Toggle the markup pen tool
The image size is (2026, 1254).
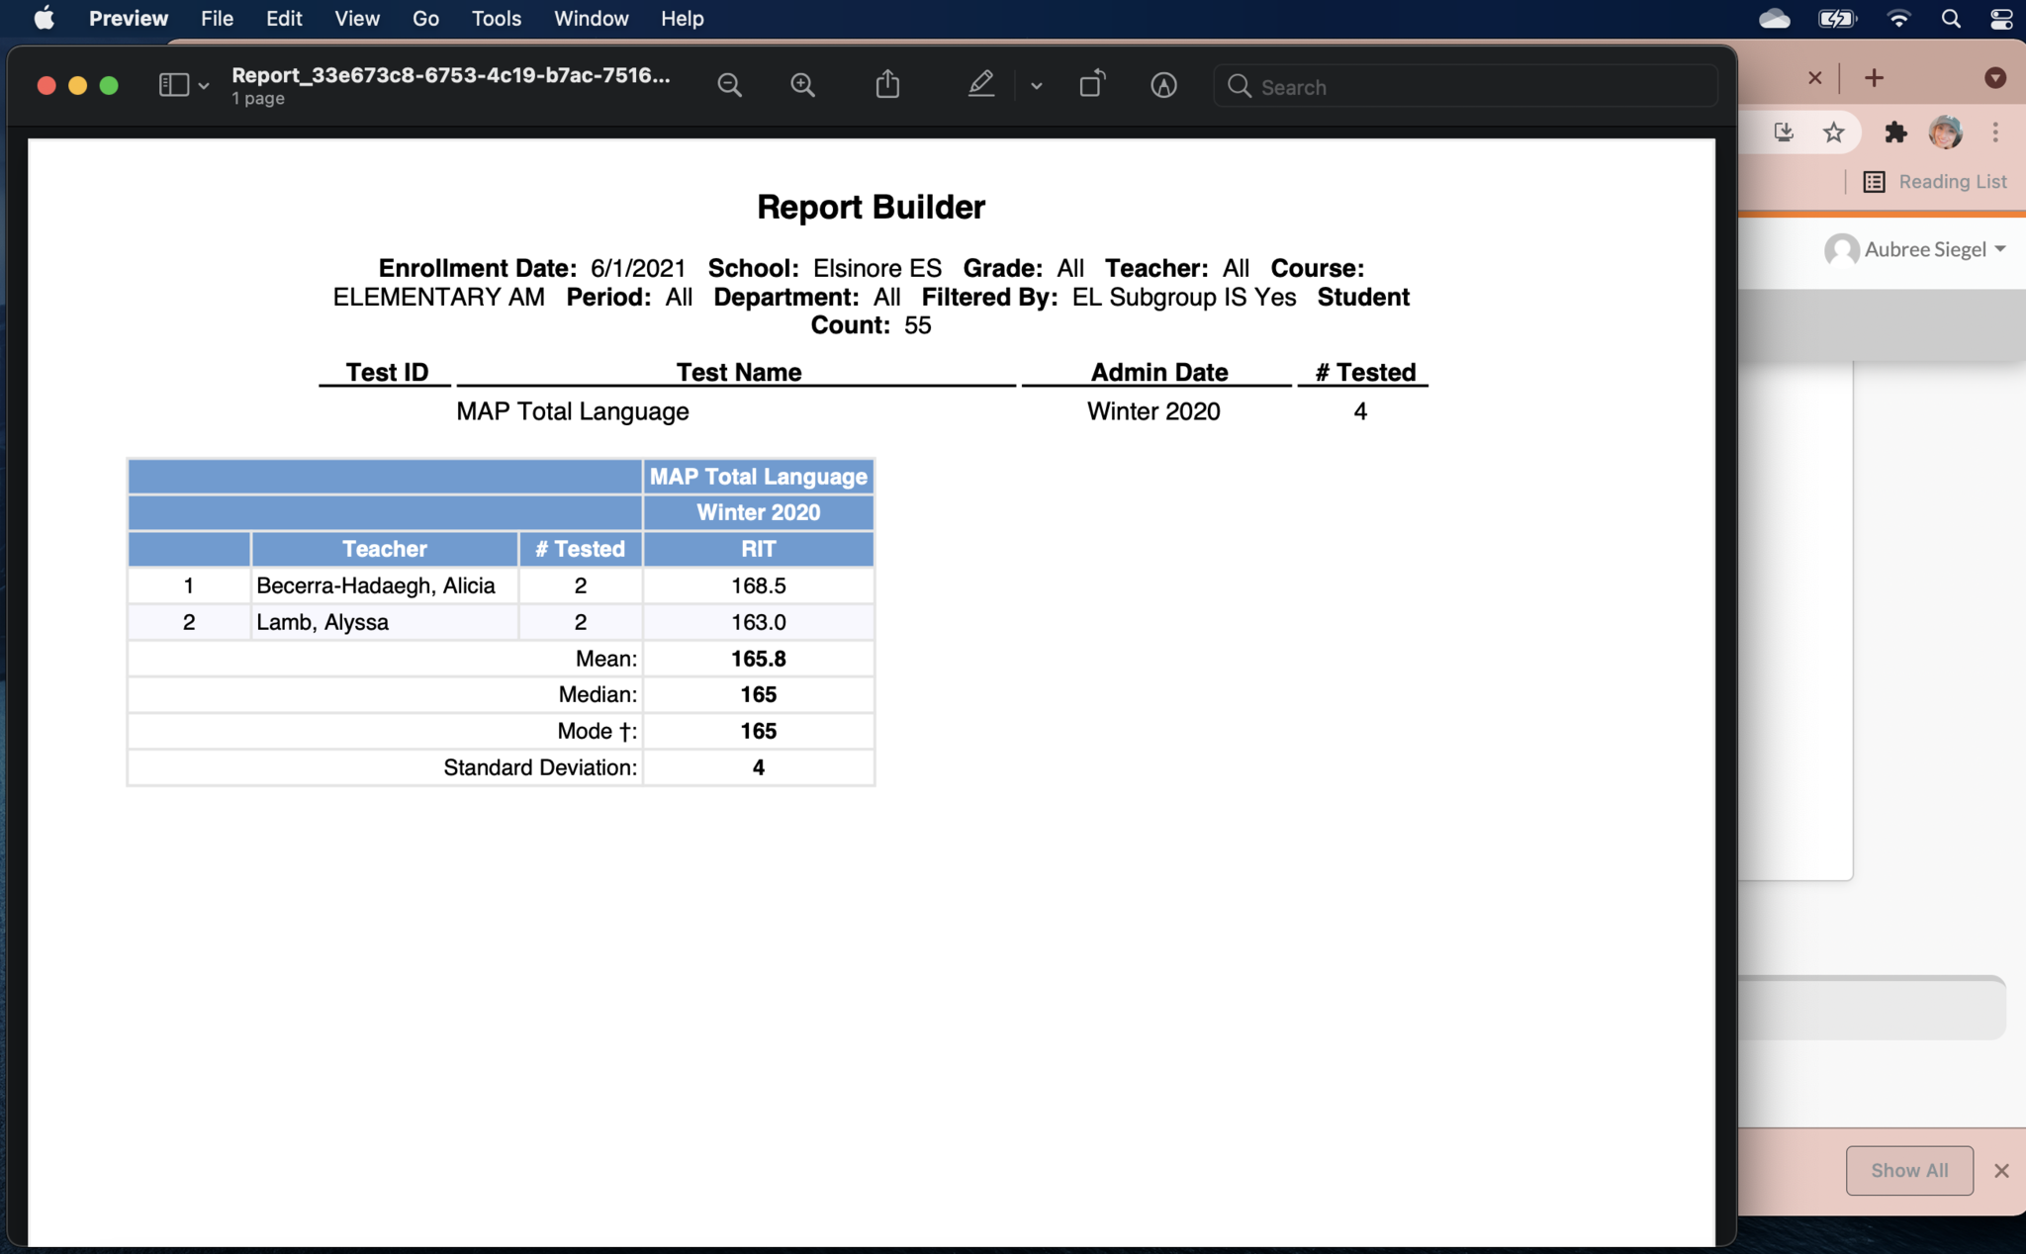(980, 85)
